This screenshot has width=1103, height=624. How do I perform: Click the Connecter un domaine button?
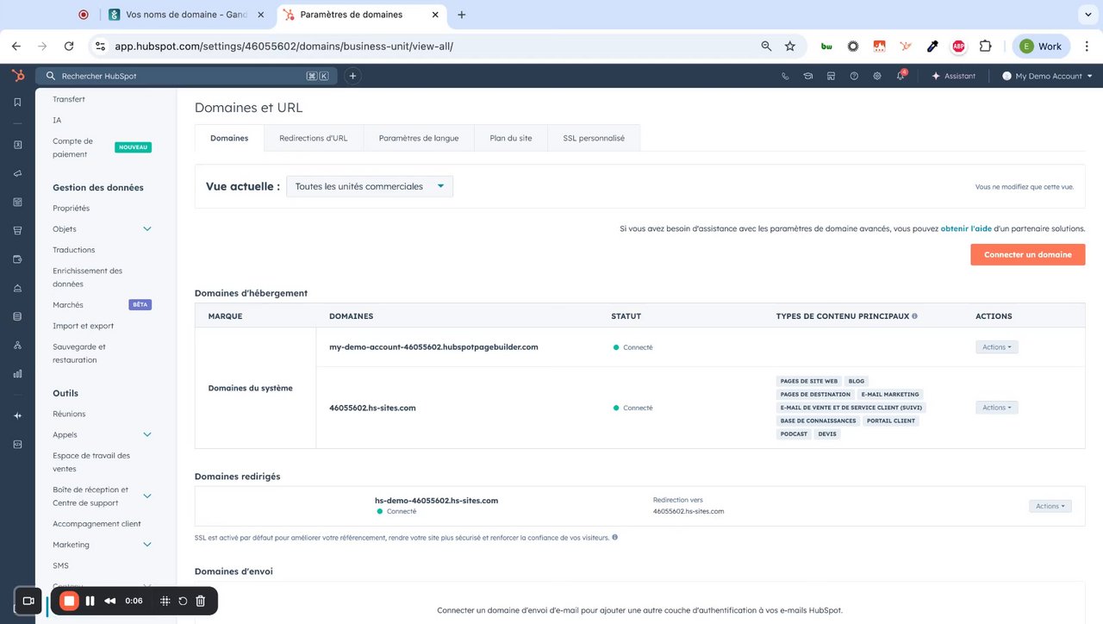click(1028, 254)
